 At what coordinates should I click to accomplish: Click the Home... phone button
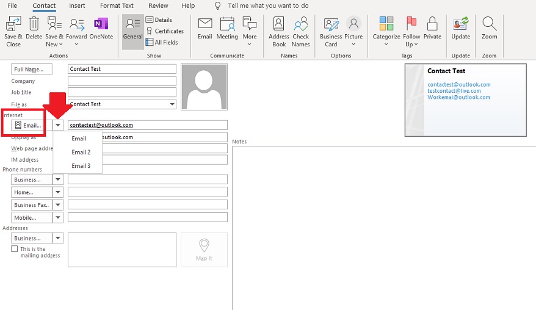32,192
